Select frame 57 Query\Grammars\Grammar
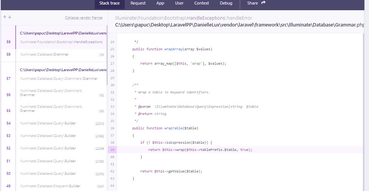 pos(57,78)
